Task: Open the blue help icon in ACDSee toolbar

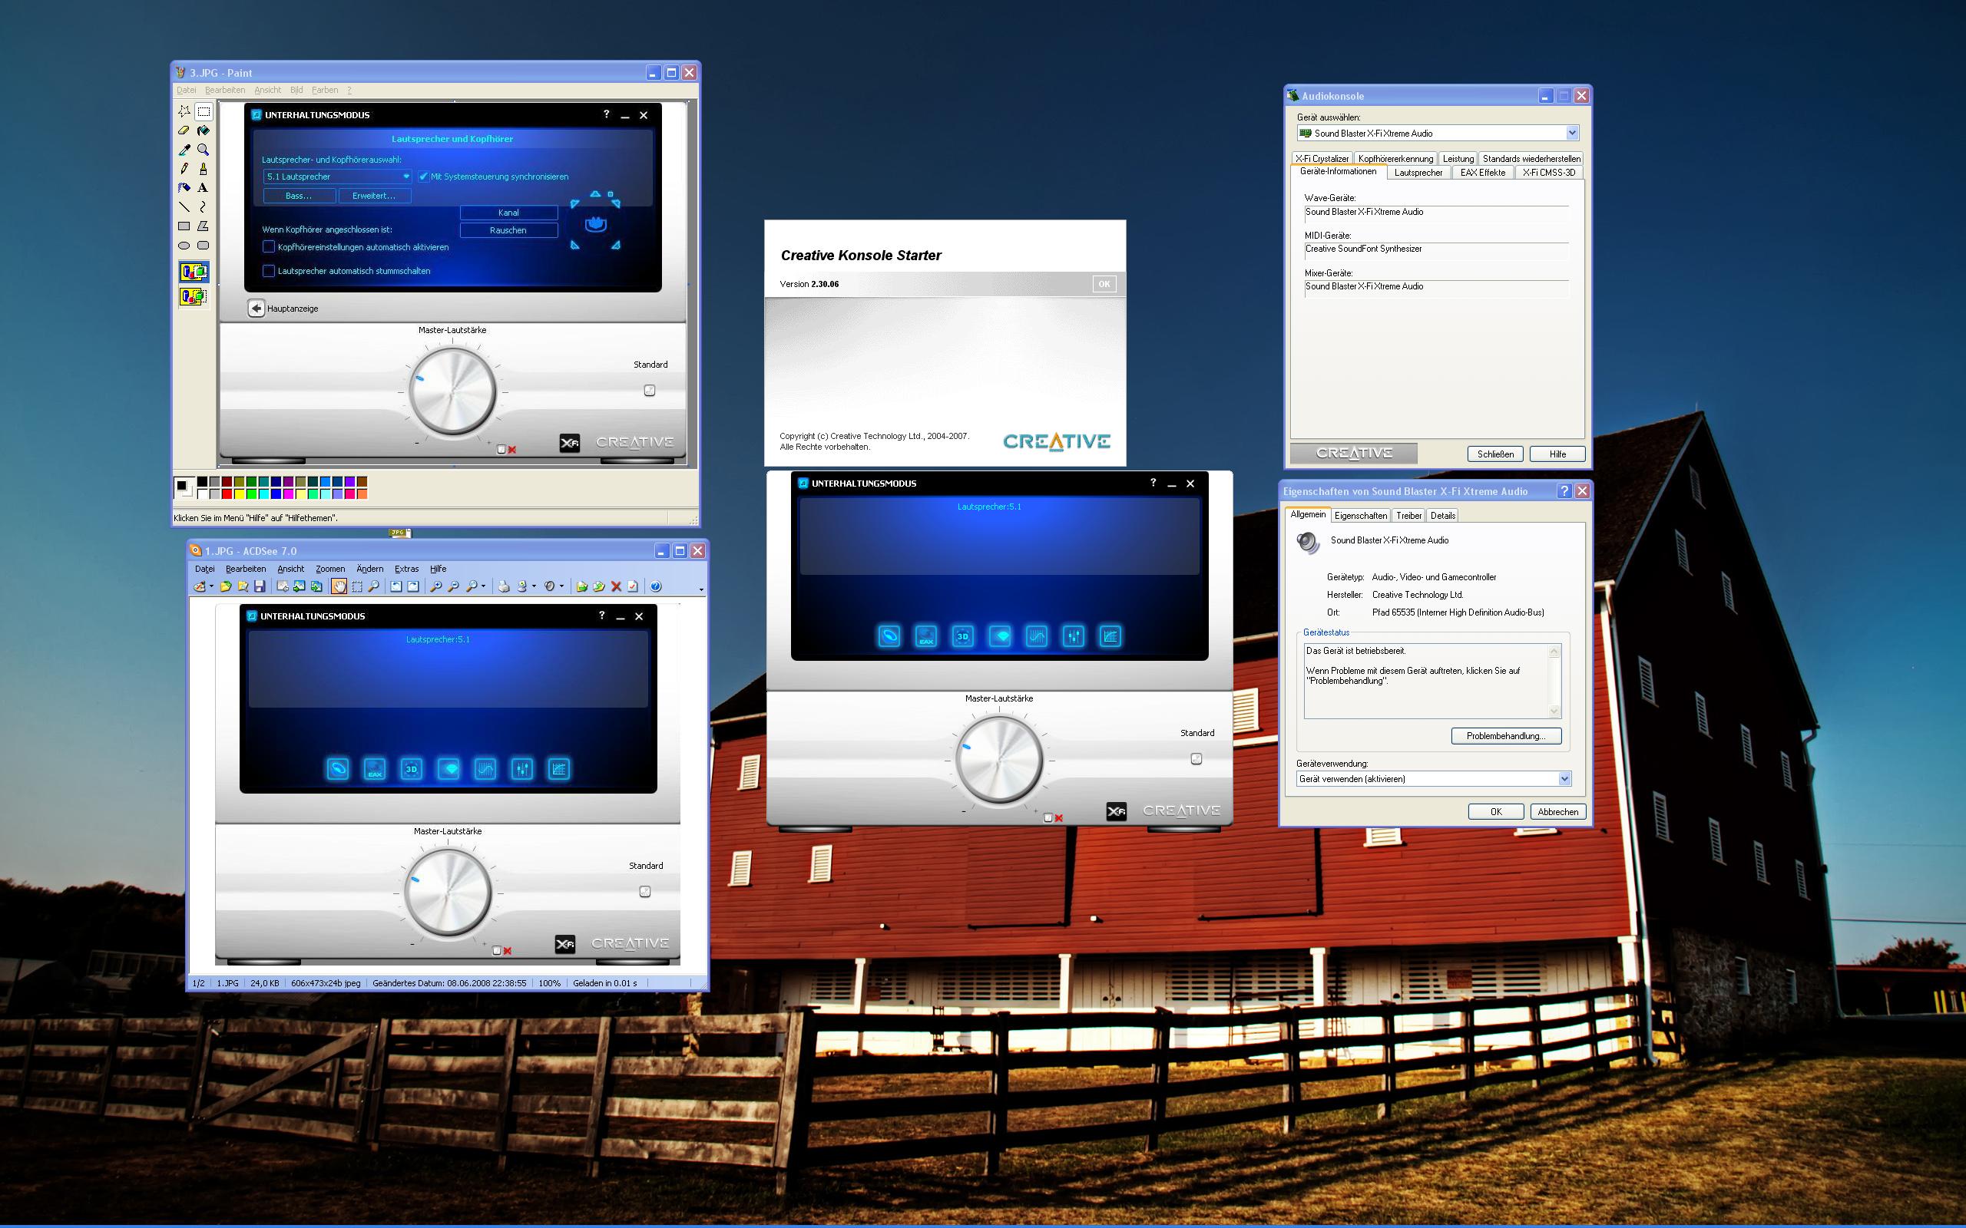Action: tap(656, 586)
